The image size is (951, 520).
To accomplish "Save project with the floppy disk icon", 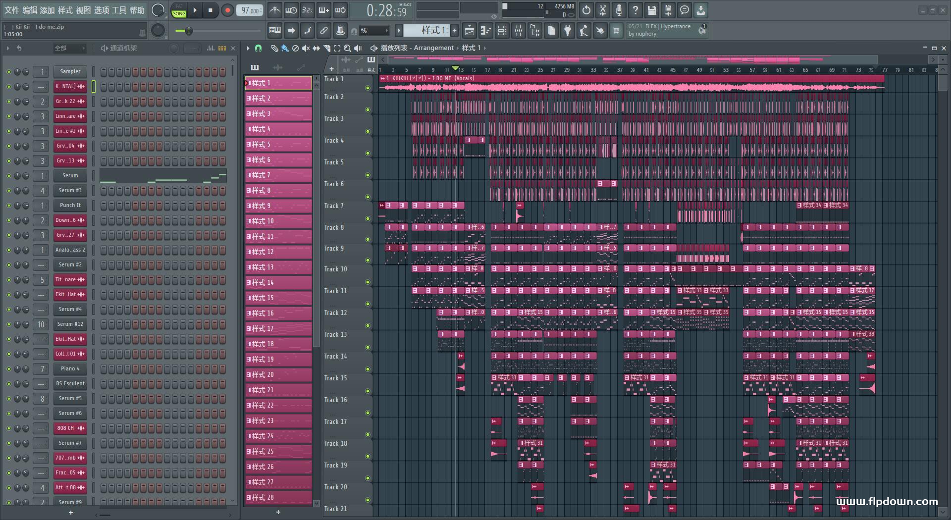I will 652,10.
